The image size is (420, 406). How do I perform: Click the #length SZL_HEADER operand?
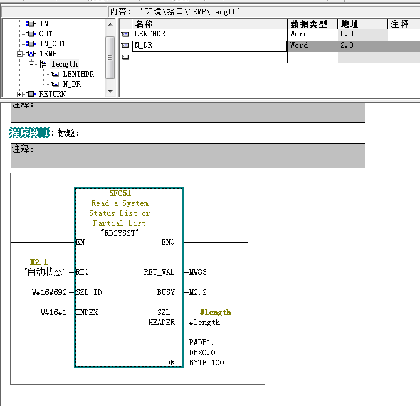coord(204,323)
